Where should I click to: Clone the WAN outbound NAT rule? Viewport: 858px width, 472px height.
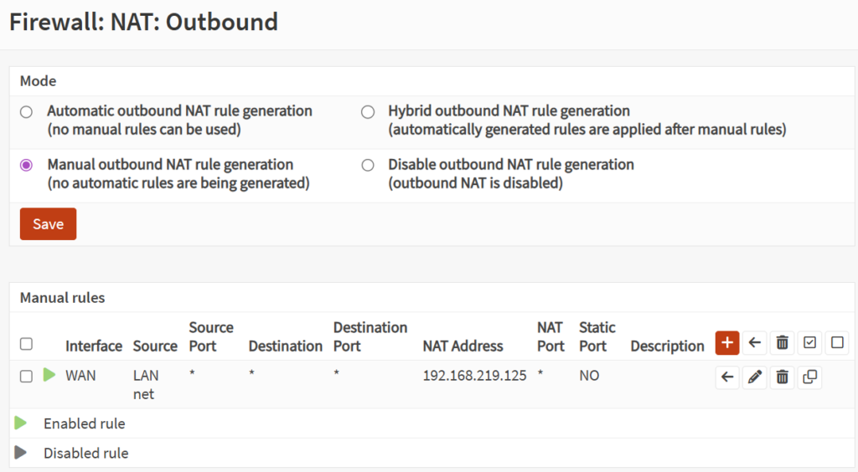(809, 377)
